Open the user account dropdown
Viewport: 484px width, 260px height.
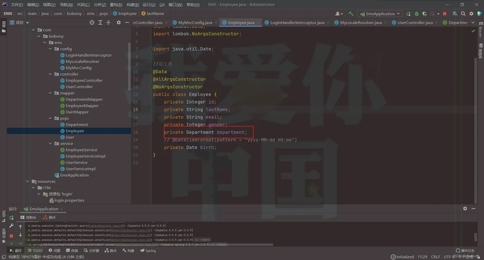[x=339, y=14]
